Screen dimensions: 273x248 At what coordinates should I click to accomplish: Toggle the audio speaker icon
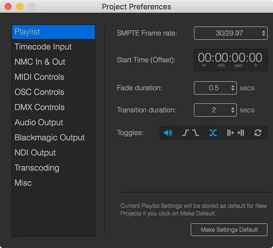168,133
